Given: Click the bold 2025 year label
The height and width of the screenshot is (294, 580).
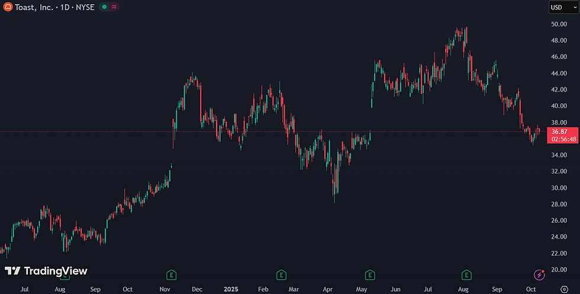Looking at the screenshot, I should coord(231,289).
